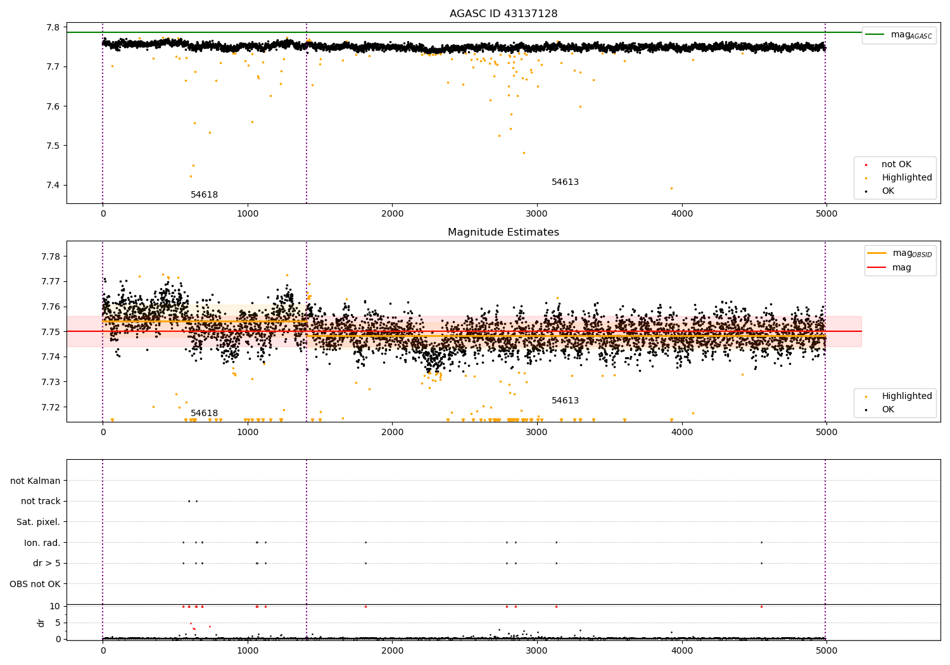950x665 pixels.
Task: Click '54618' annotation in Magnitude Estimates plot
Action: (x=204, y=414)
